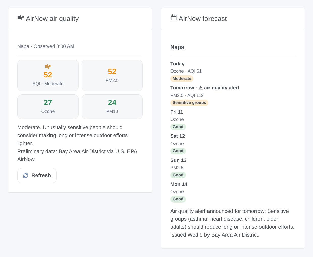
Task: Click the 'Air quality alert announced for tomorrow' paragraph
Action: coord(232,223)
